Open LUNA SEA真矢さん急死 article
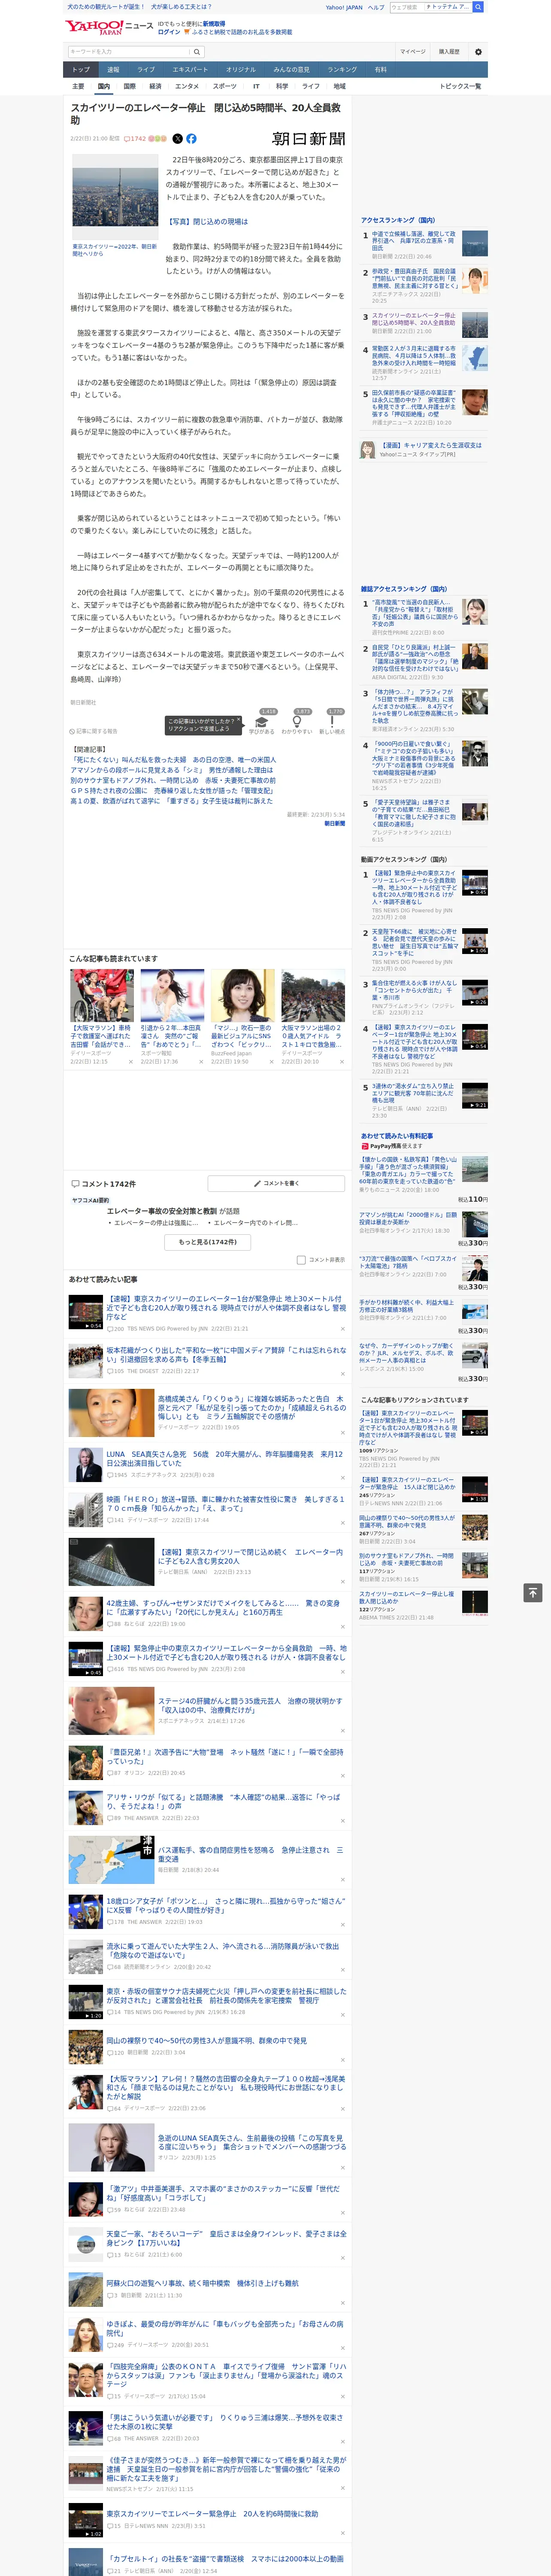Image resolution: width=551 pixels, height=2576 pixels. pos(225,1458)
